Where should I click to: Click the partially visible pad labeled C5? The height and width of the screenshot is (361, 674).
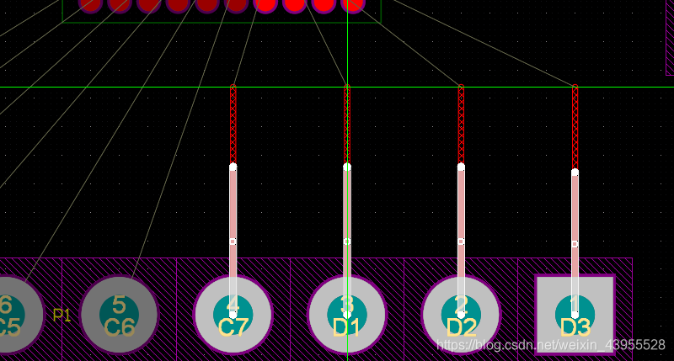tap(15, 314)
